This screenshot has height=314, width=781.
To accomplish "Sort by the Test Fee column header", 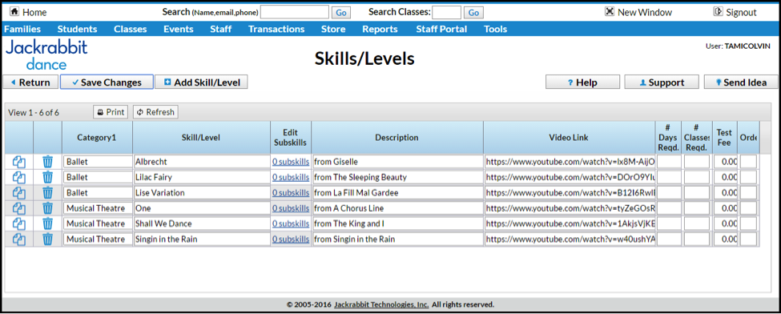I will 724,137.
